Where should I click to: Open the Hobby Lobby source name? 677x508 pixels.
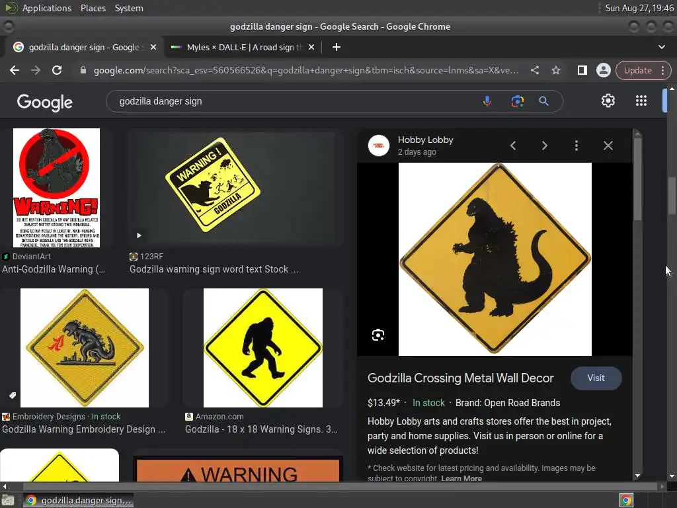pyautogui.click(x=425, y=140)
